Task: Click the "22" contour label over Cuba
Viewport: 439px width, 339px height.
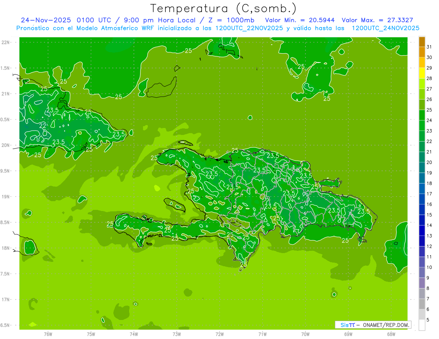Action: click(x=42, y=126)
